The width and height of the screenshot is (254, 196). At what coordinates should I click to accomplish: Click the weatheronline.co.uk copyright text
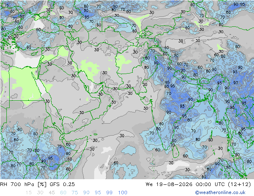pyautogui.click(x=220, y=192)
